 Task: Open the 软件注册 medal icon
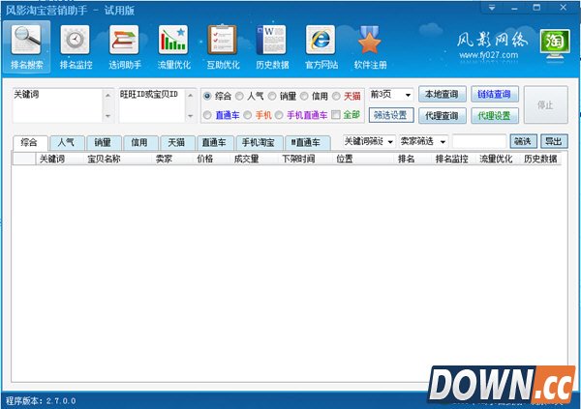(x=370, y=40)
